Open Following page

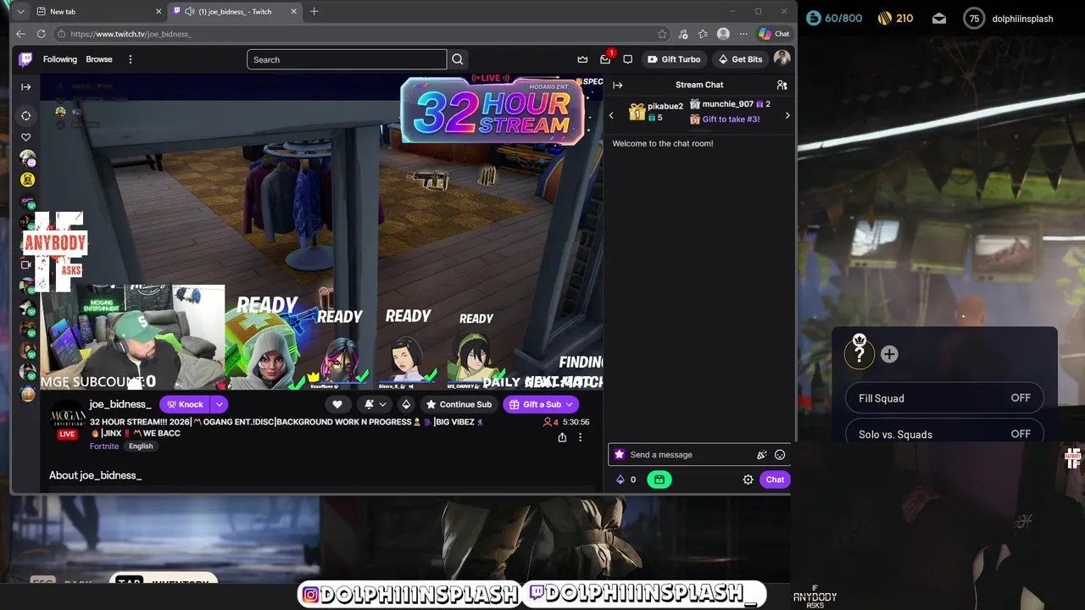click(x=60, y=59)
